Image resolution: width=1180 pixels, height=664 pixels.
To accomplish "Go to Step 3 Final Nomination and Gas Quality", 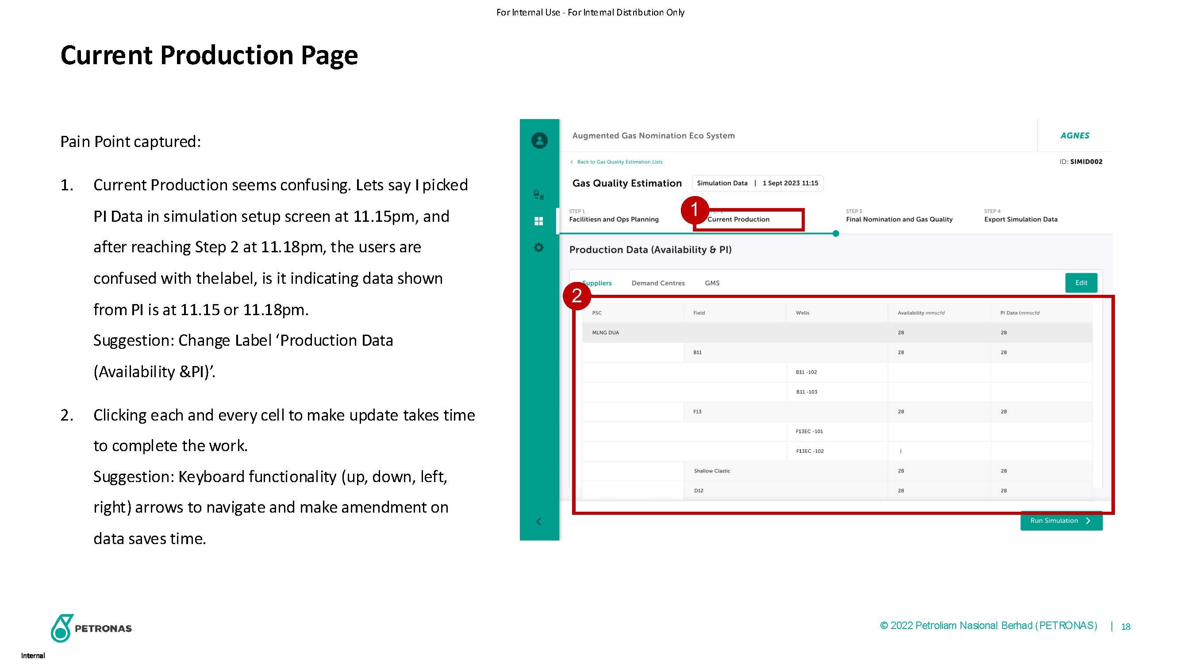I will [x=899, y=219].
